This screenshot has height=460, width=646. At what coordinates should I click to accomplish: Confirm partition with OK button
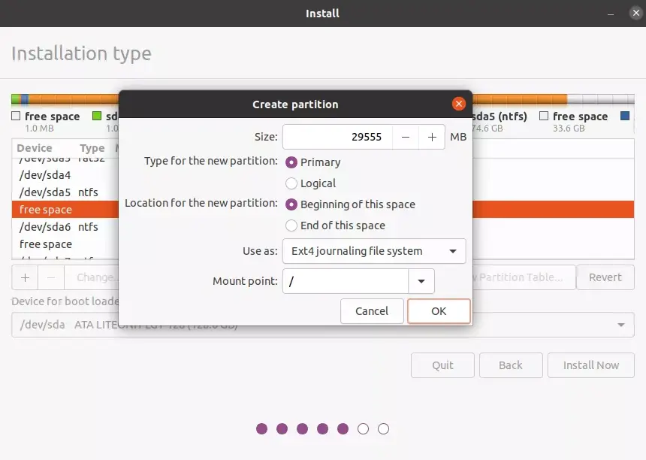(x=439, y=311)
